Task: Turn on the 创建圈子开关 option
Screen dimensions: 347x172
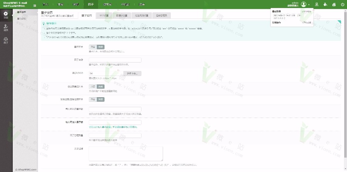Action: point(93,86)
